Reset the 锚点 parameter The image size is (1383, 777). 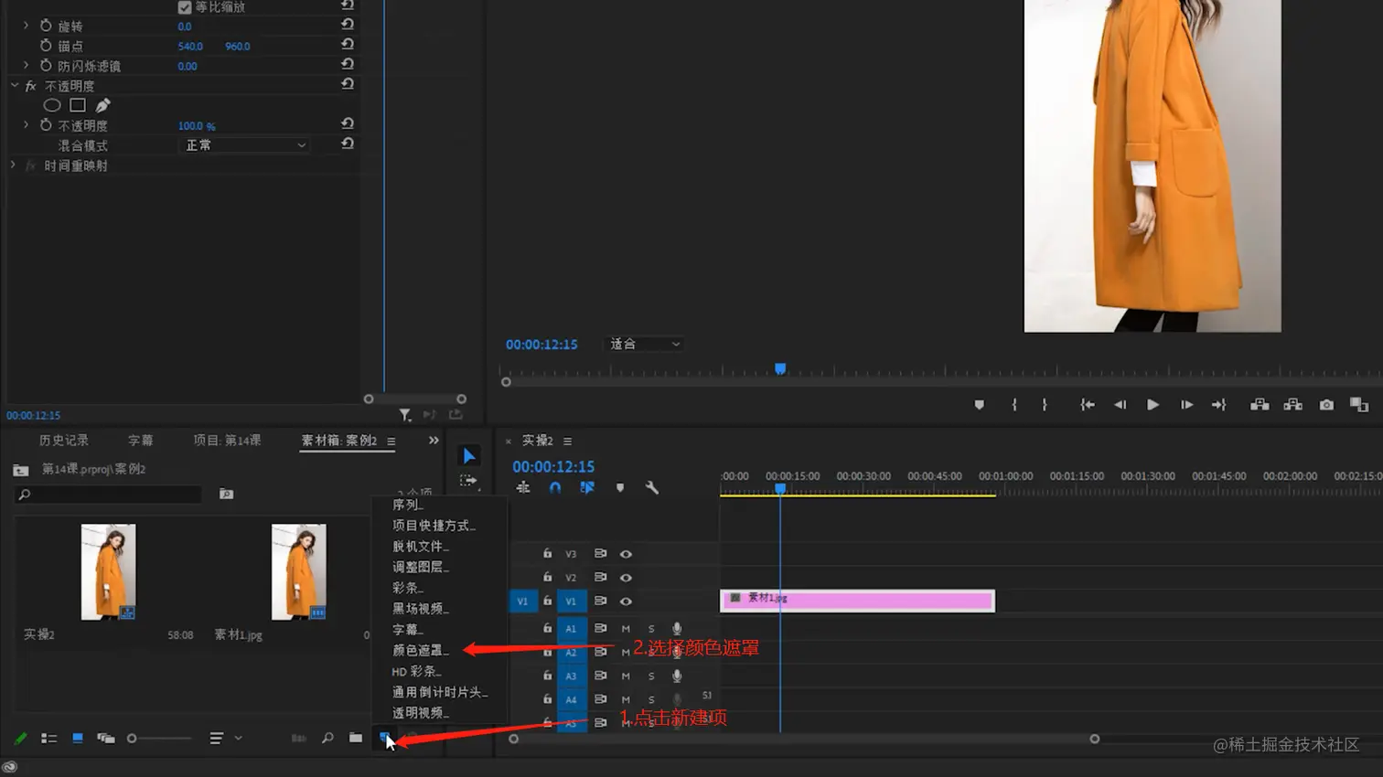pyautogui.click(x=348, y=44)
